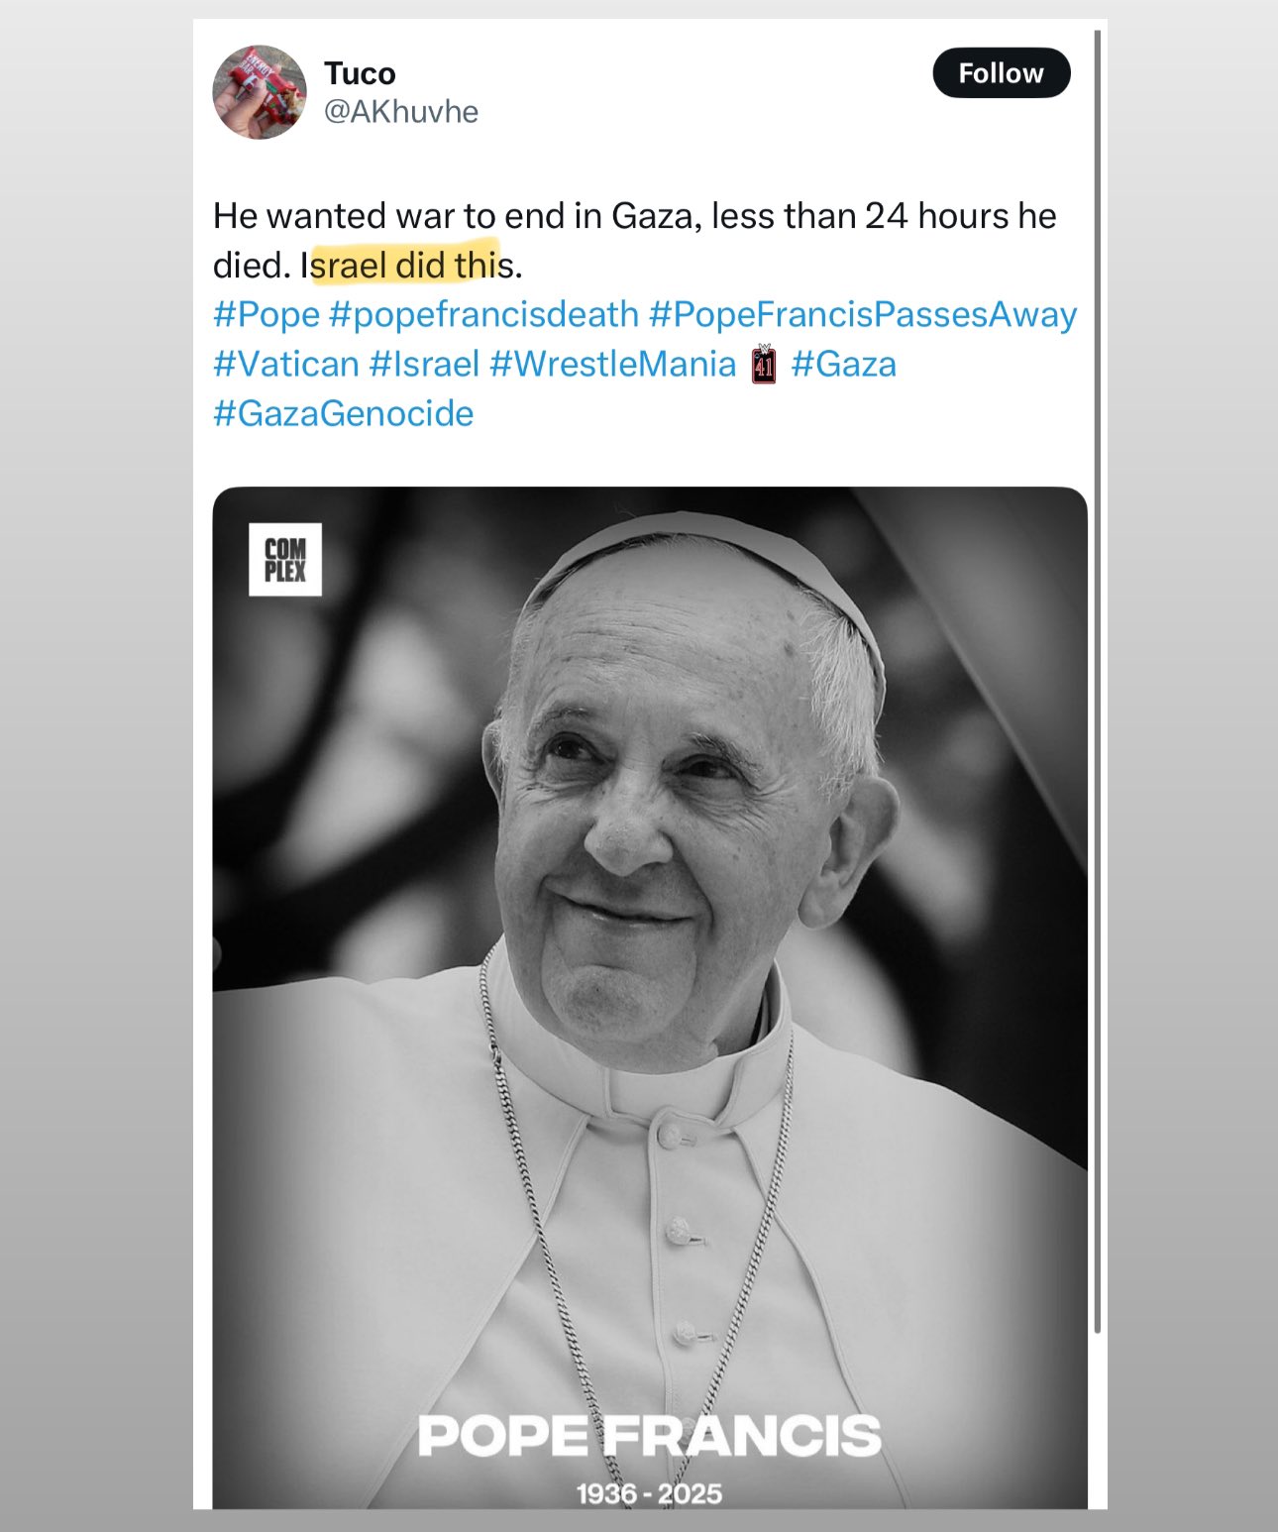
Task: Open the display name Tuco
Action: point(360,73)
